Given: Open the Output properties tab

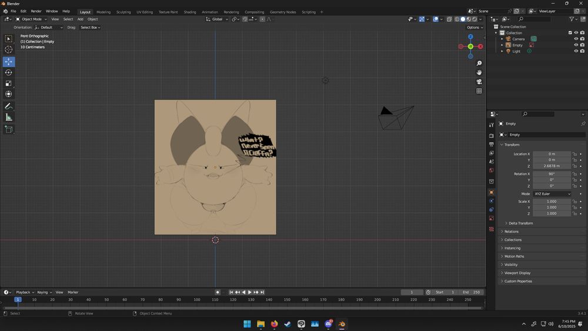Looking at the screenshot, I should pyautogui.click(x=491, y=144).
